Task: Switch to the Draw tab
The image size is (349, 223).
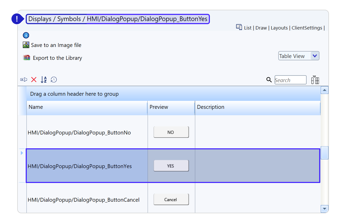Action: pos(261,28)
